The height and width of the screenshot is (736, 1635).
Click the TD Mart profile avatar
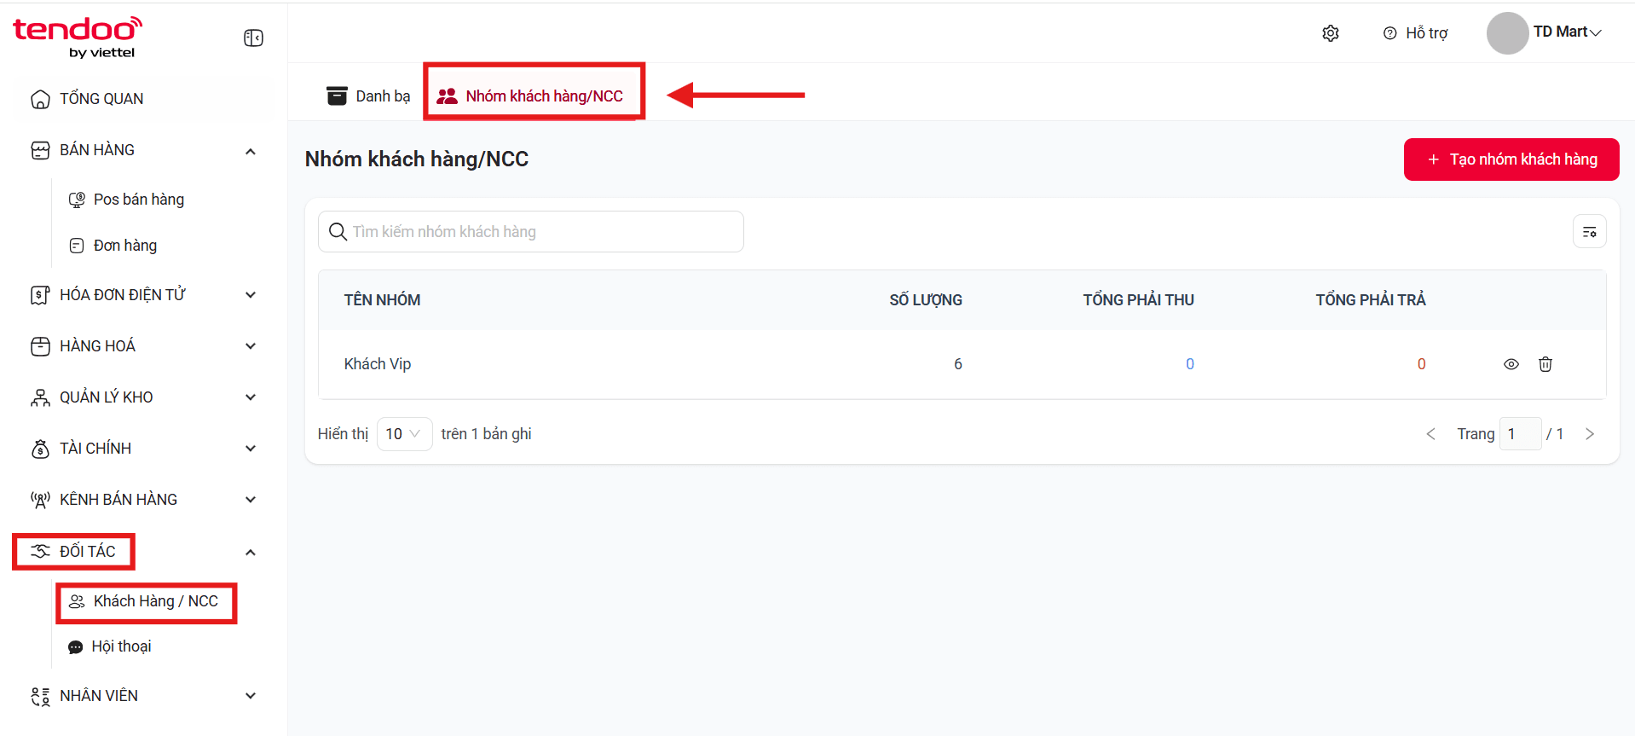pos(1507,33)
